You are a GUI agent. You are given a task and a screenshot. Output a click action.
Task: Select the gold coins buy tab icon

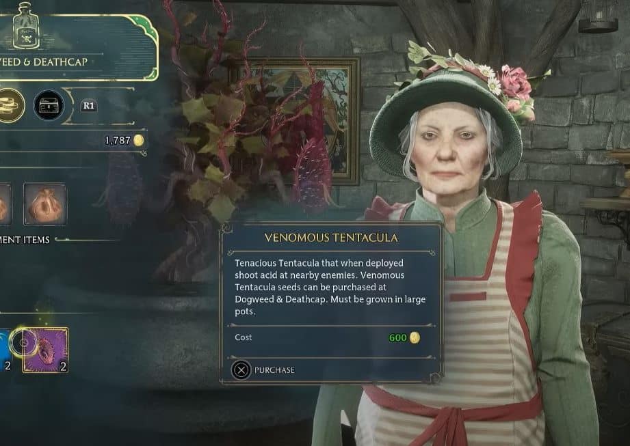(x=10, y=105)
